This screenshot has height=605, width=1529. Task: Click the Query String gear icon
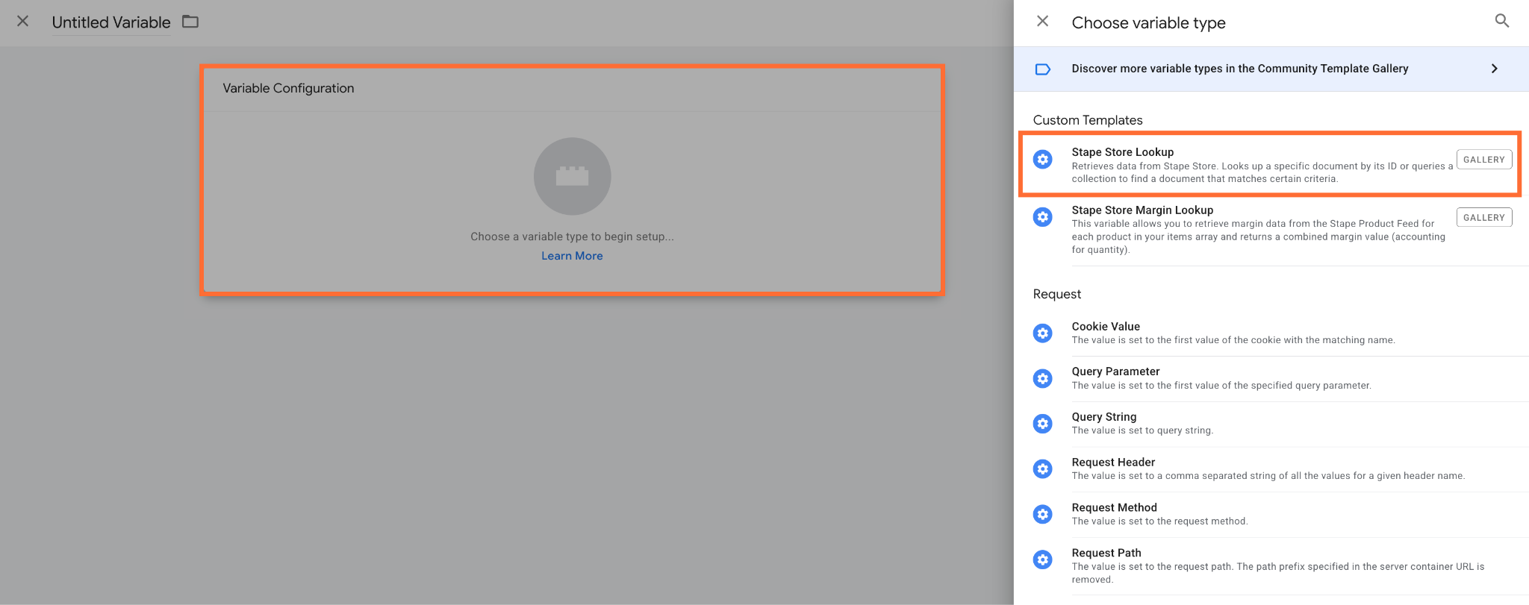pos(1043,424)
